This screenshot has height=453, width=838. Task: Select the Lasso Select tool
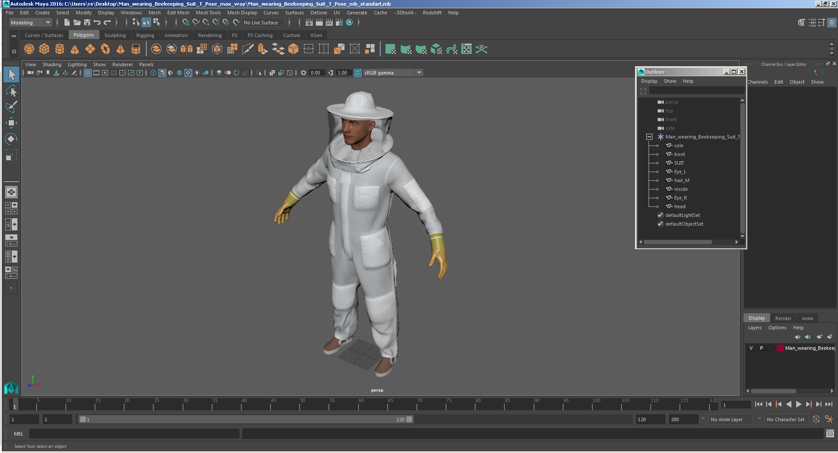tap(11, 91)
